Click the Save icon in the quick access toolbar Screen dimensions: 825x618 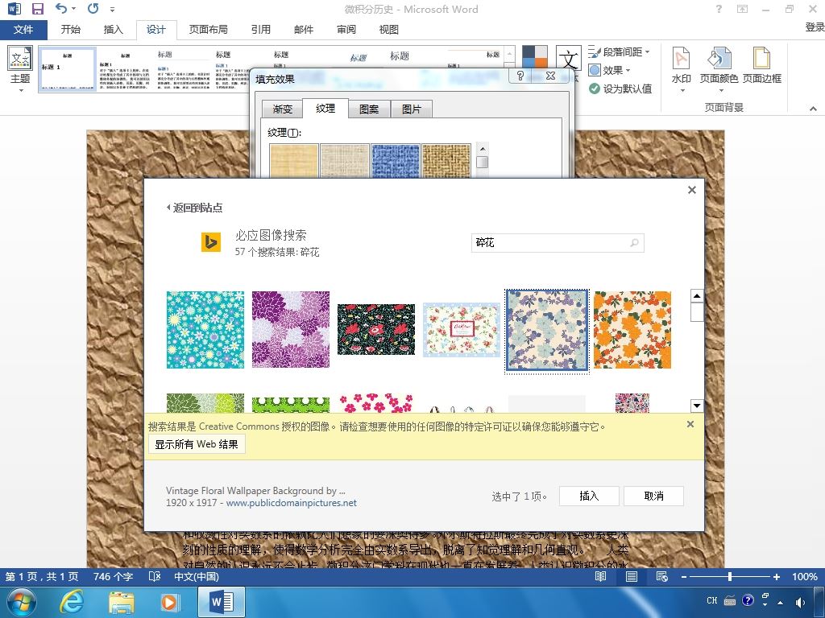click(x=37, y=9)
